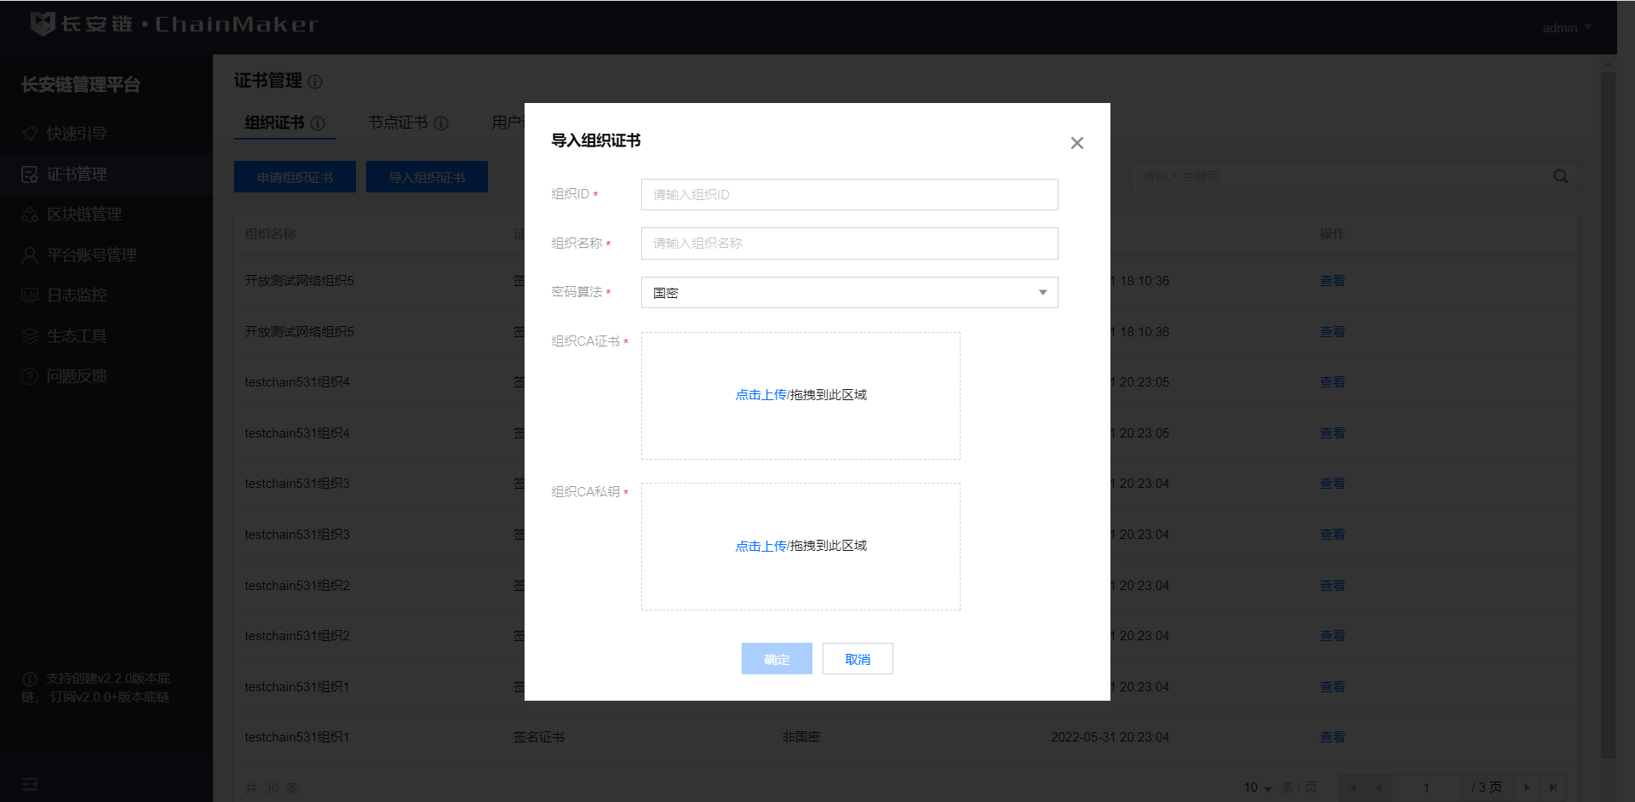Open the items-per-page dropdown
This screenshot has width=1635, height=802.
(x=1257, y=788)
